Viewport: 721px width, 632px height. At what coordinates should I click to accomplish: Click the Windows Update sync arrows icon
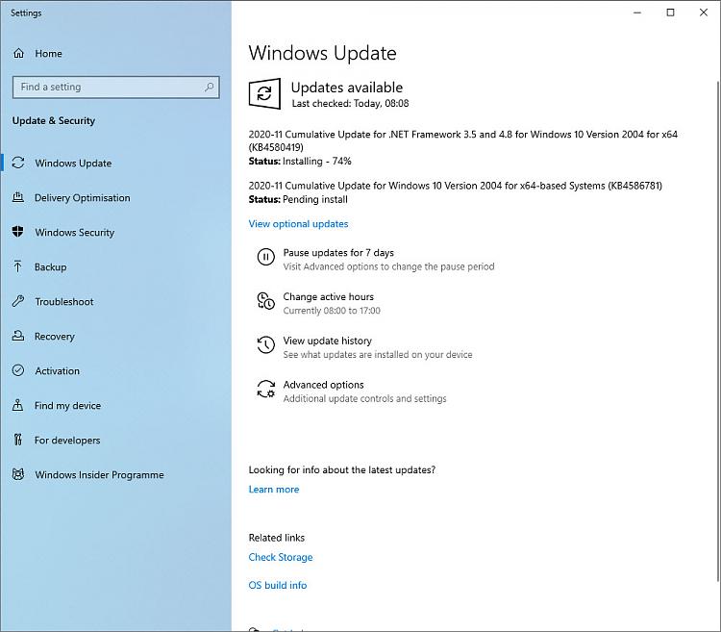point(18,163)
